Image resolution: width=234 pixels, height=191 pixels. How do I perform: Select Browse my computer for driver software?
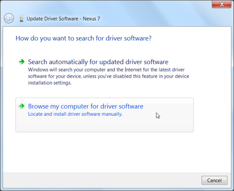(x=85, y=106)
